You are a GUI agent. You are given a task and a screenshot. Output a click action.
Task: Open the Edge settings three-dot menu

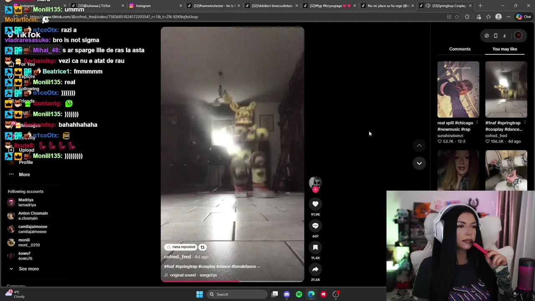coord(508,17)
